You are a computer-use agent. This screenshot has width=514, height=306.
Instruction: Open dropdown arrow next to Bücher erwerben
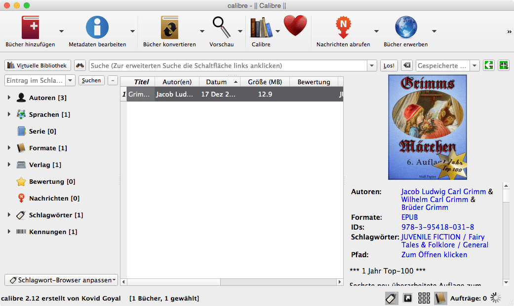[434, 32]
